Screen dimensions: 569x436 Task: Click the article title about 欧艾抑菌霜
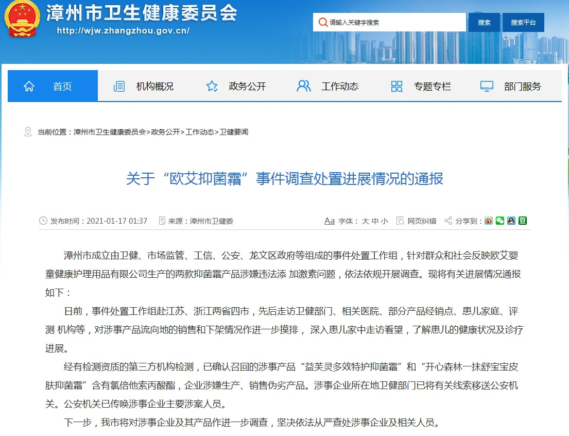285,178
